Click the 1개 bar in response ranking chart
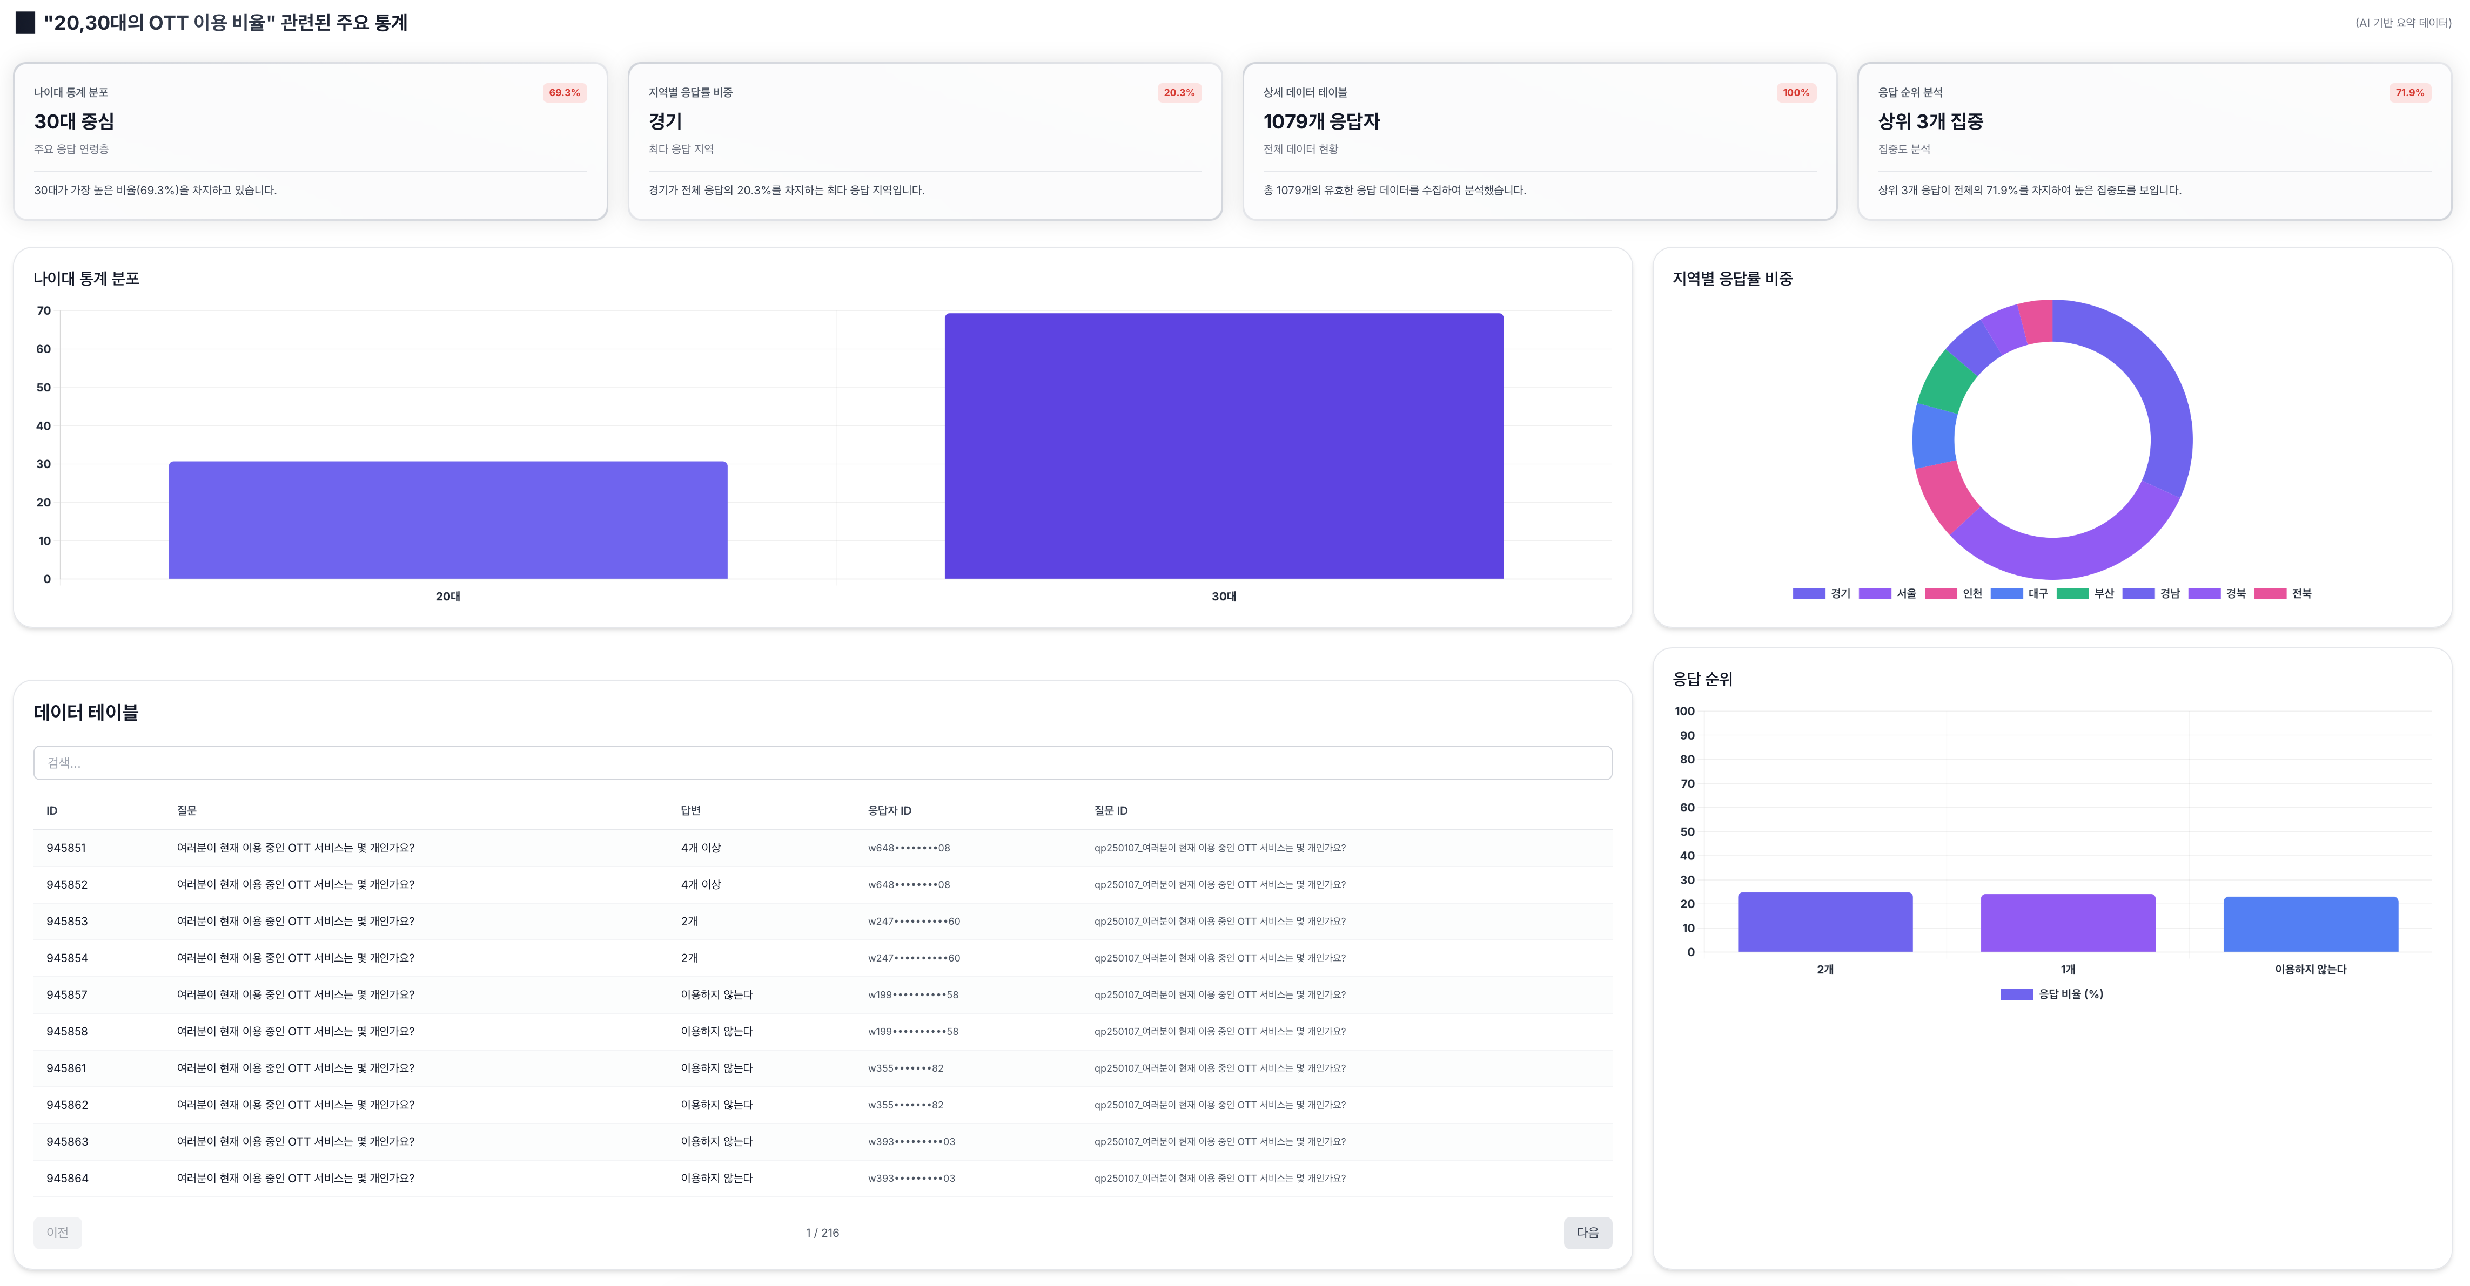 tap(2068, 923)
